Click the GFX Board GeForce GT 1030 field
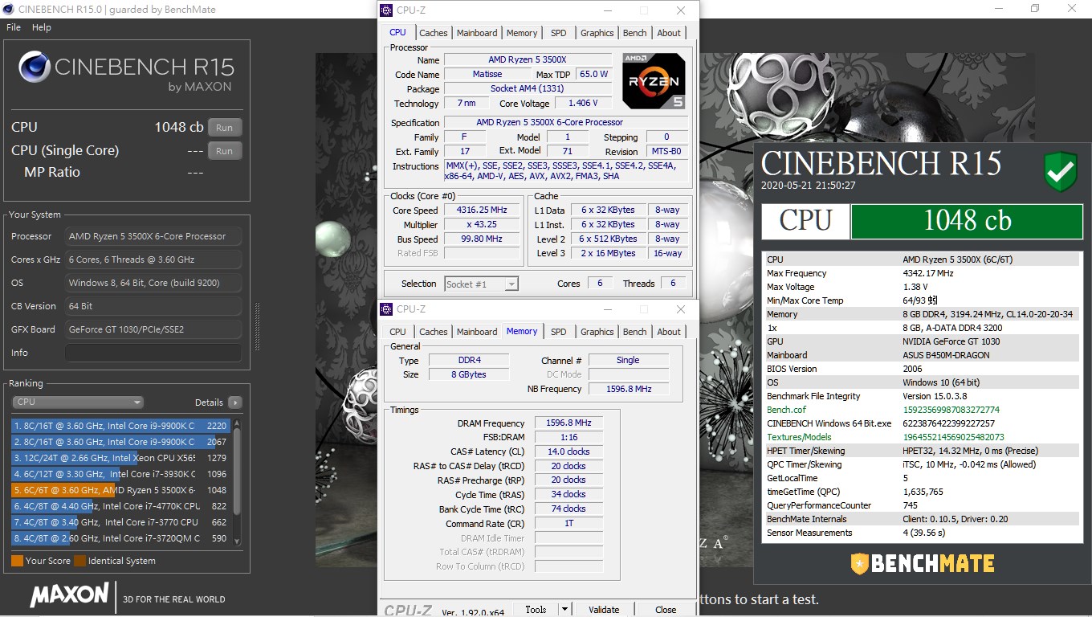Viewport: 1092px width, 617px height. (153, 329)
